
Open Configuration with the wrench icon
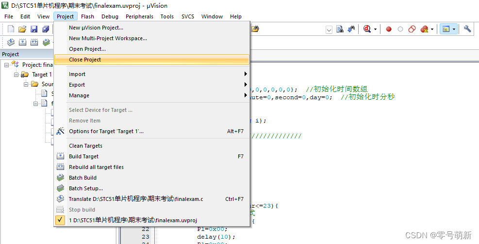click(x=467, y=29)
